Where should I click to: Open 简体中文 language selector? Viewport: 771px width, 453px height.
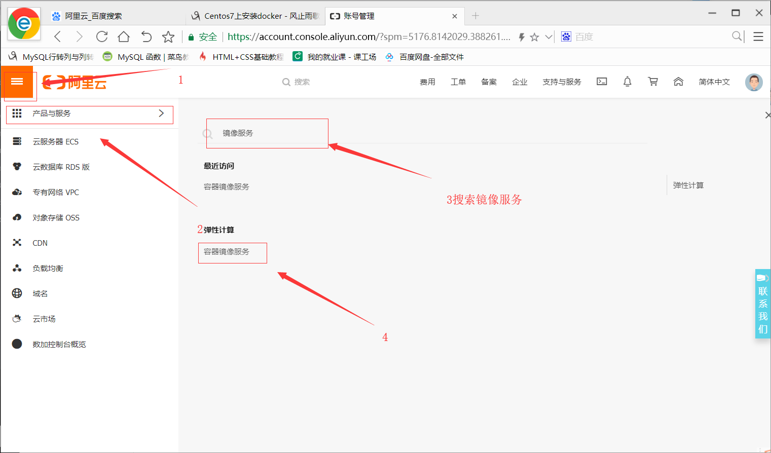click(x=714, y=82)
